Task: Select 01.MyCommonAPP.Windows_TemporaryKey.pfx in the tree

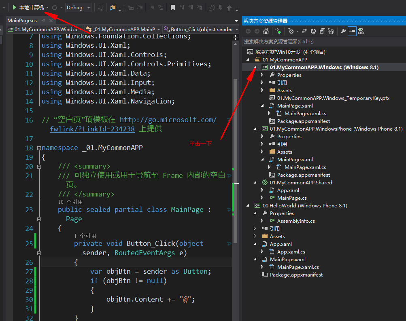Action: [333, 98]
